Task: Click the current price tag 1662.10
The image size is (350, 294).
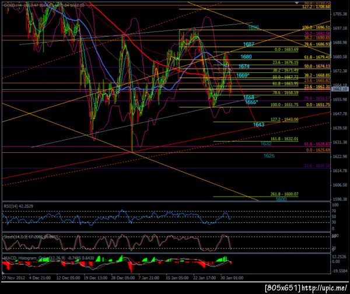Action: pos(339,89)
